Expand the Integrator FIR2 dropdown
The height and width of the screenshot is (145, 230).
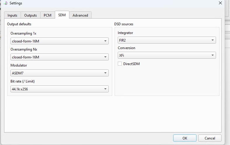click(167, 40)
